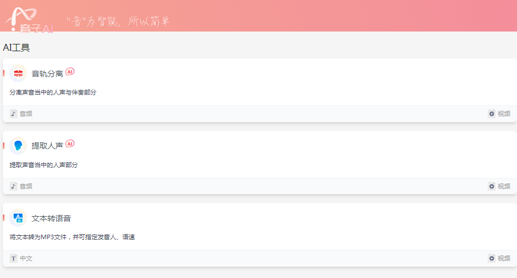Open the 文本转语音 translate icon
Viewport: 517px width, 278px height.
(18, 218)
